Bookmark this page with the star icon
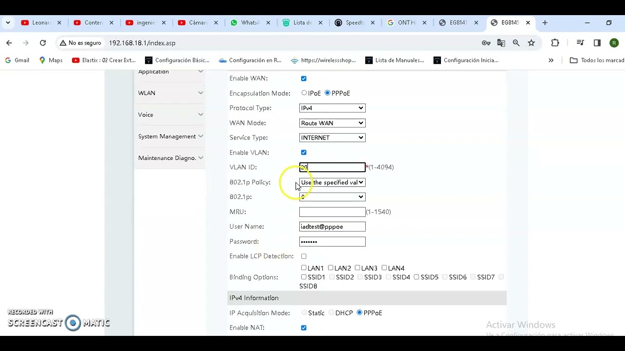The image size is (625, 351). click(531, 43)
